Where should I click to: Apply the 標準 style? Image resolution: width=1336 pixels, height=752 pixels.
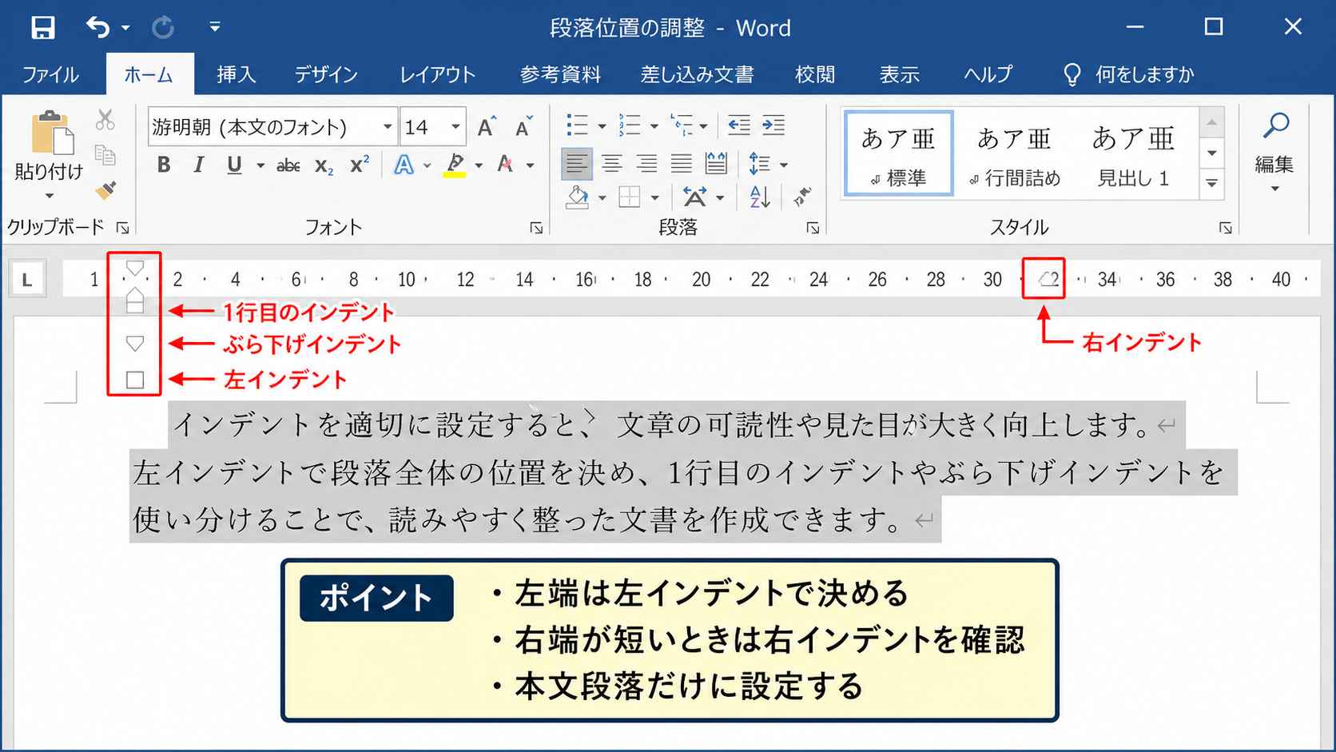tap(898, 153)
